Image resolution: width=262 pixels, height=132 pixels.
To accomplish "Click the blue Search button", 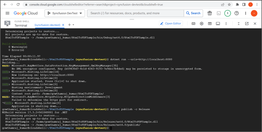I will (193, 13).
